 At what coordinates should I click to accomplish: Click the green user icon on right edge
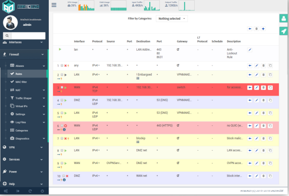coord(284,18)
